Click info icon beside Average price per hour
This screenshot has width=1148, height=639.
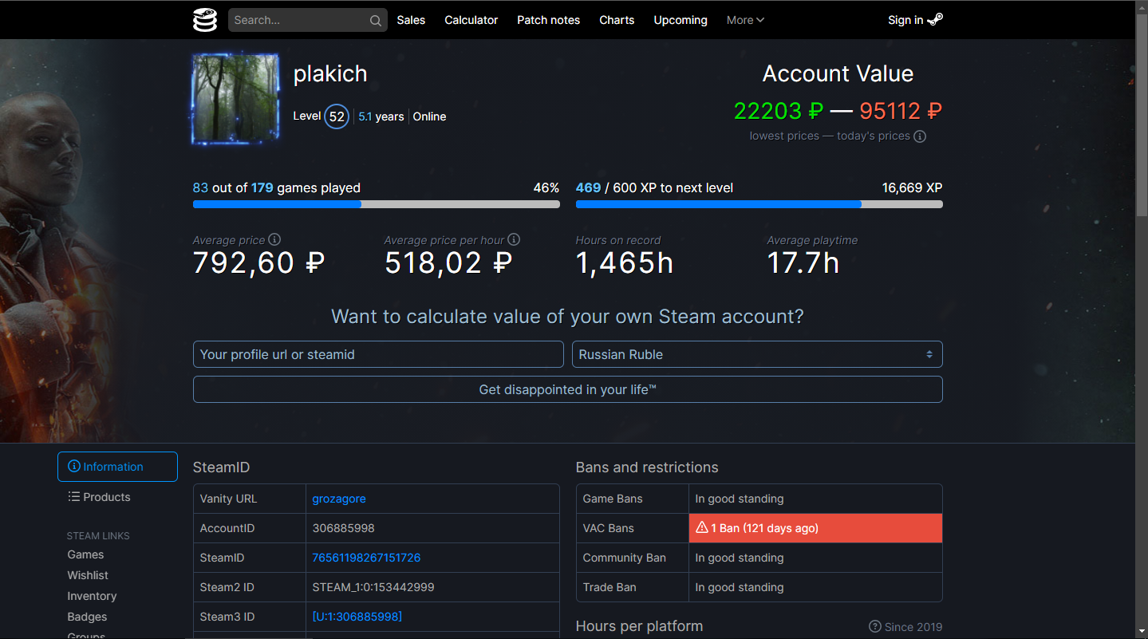514,239
